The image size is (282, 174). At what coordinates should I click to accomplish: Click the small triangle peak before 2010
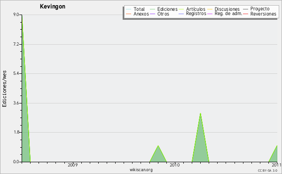point(158,146)
